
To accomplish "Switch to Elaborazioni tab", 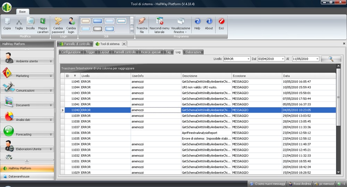I will (193, 52).
